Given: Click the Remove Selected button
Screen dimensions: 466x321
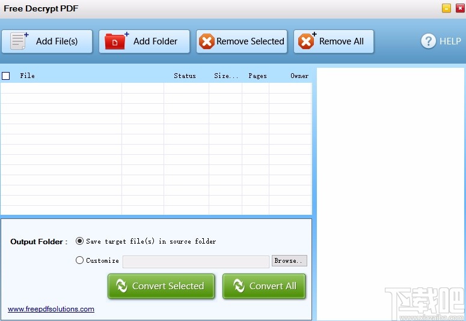Looking at the screenshot, I should pyautogui.click(x=242, y=41).
